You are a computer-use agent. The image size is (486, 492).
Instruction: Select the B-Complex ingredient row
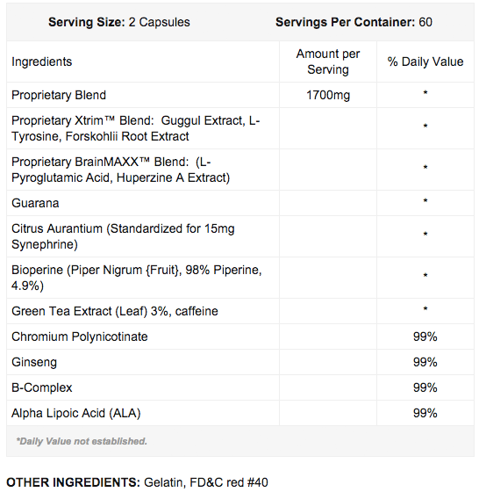click(x=240, y=387)
